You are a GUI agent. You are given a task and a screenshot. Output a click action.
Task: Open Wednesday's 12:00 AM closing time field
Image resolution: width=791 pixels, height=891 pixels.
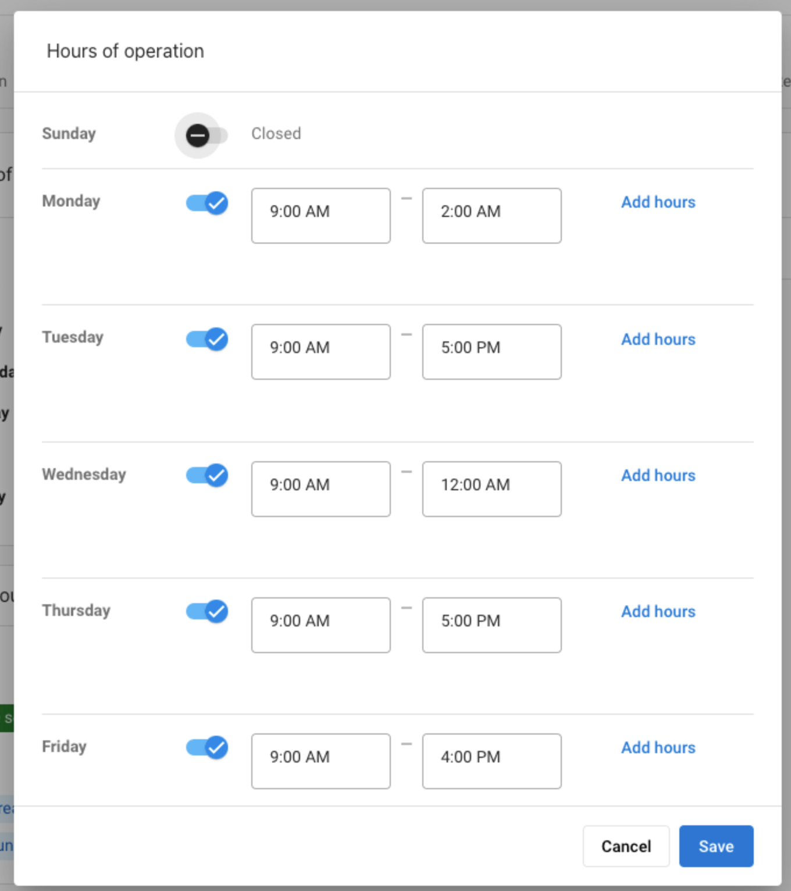[x=492, y=489]
